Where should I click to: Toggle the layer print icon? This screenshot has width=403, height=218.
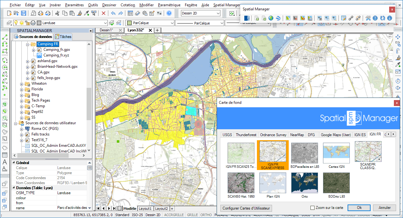(x=33, y=23)
